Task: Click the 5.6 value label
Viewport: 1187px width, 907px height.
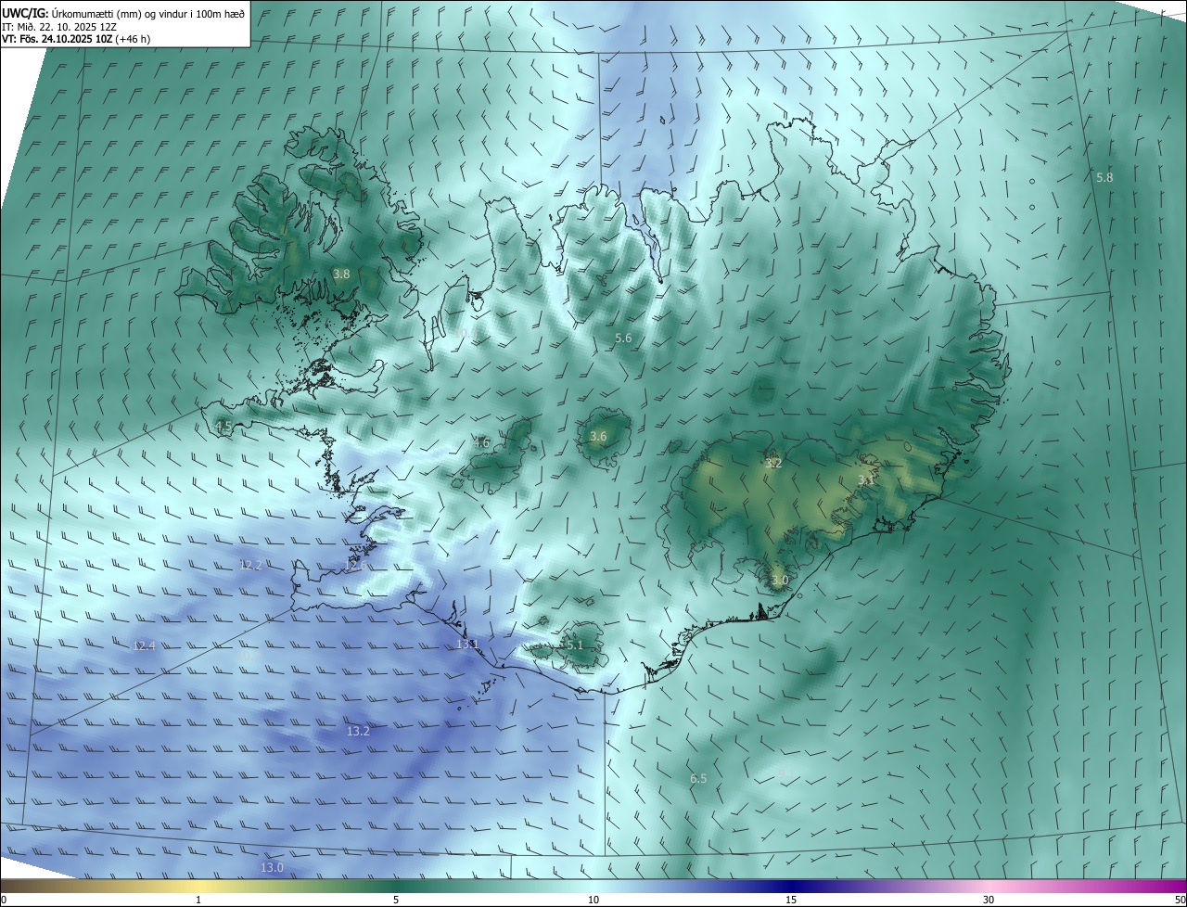Action: 623,339
